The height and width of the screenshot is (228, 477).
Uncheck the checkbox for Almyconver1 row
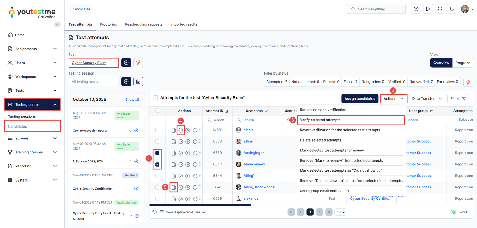(157, 165)
